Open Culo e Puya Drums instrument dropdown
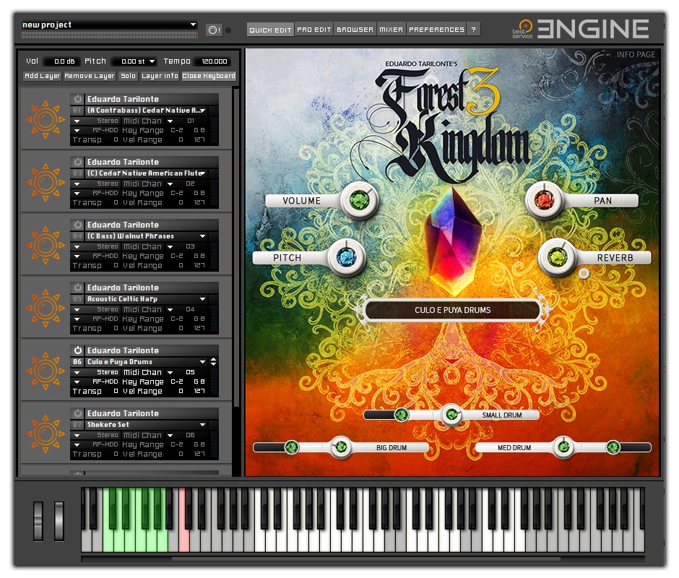The width and height of the screenshot is (679, 578). point(203,362)
